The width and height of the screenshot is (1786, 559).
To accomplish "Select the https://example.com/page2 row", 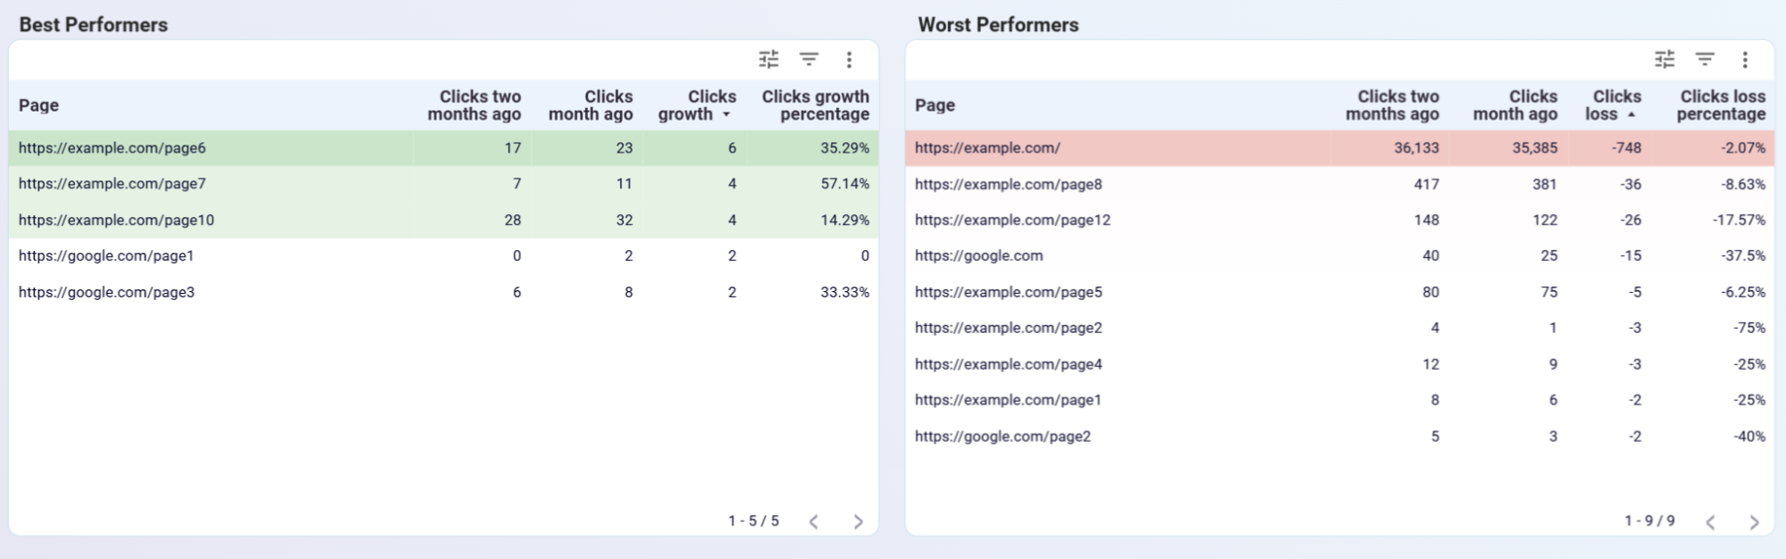I will tap(1340, 328).
